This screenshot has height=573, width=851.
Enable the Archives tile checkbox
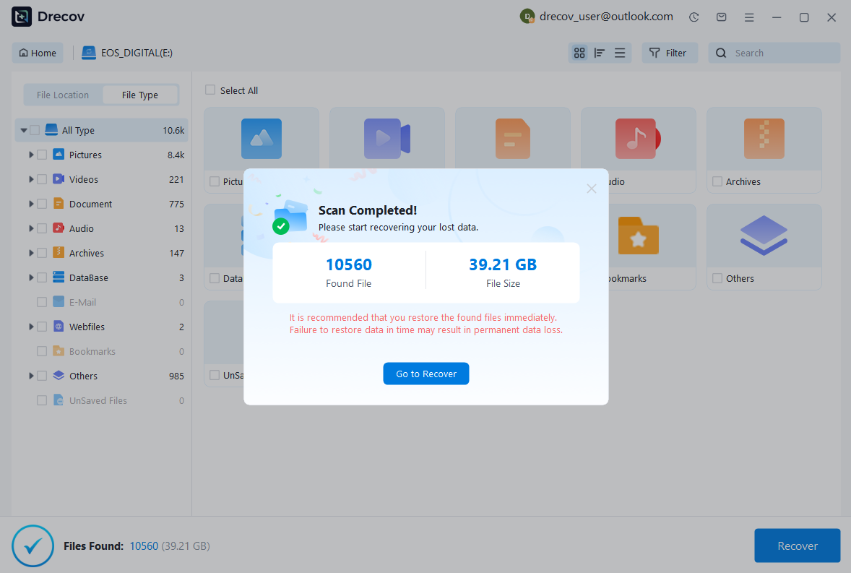click(717, 182)
